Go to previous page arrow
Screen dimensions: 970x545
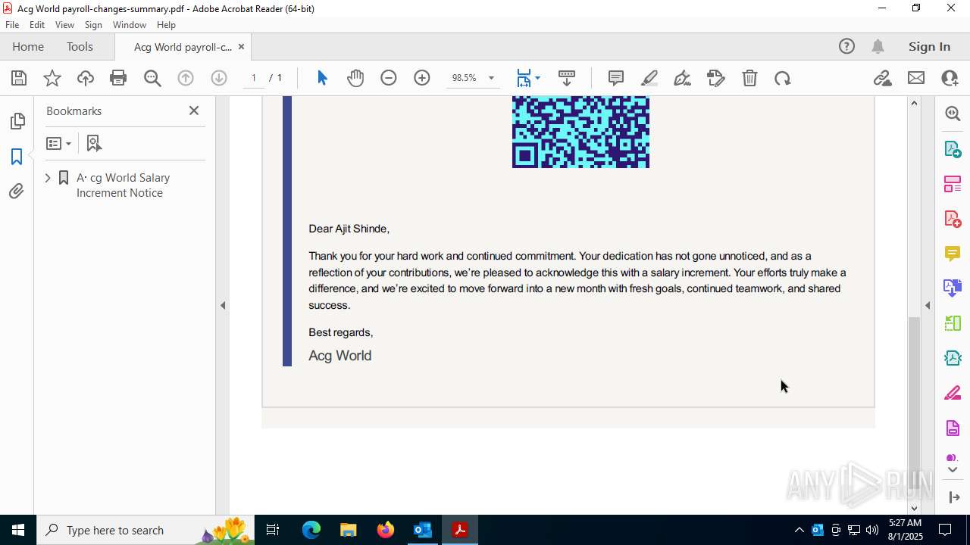pos(186,78)
